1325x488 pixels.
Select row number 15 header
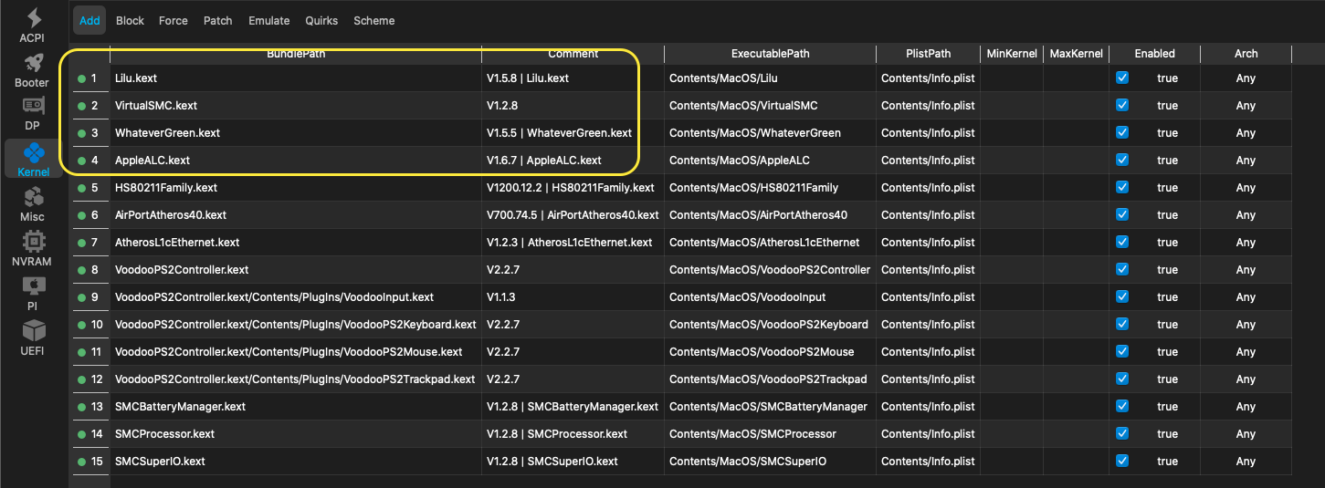(89, 462)
